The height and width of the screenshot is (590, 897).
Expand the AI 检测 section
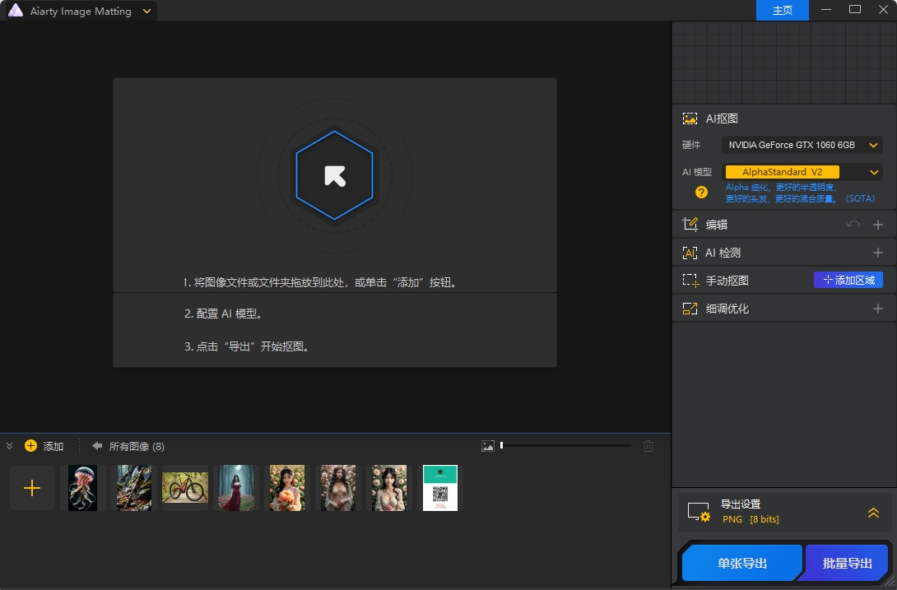click(x=878, y=253)
